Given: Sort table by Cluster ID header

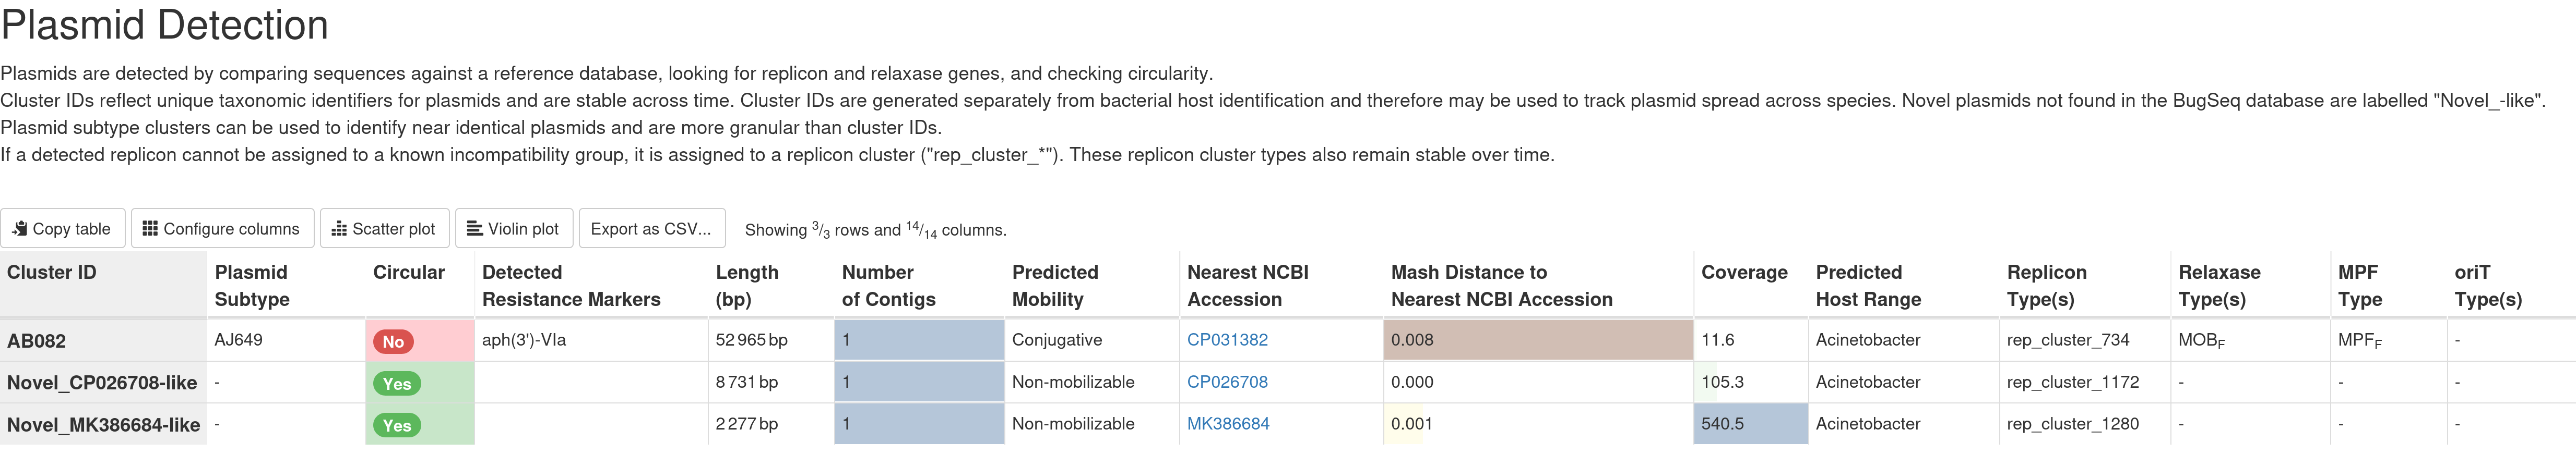Looking at the screenshot, I should 52,273.
